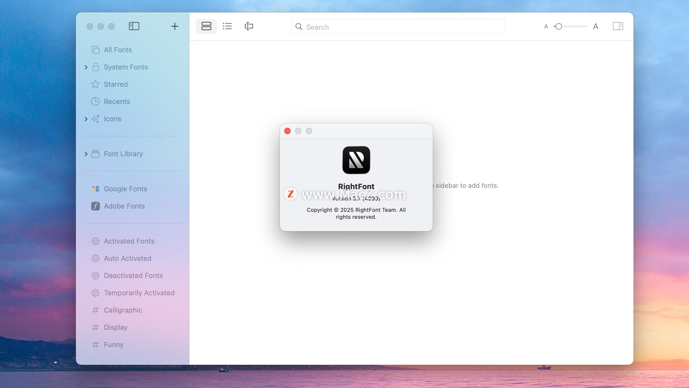
Task: Switch to card grid view
Action: [206, 26]
